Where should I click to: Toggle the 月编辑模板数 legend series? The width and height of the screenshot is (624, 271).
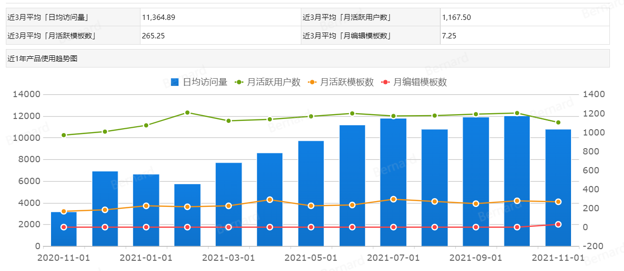pyautogui.click(x=414, y=82)
